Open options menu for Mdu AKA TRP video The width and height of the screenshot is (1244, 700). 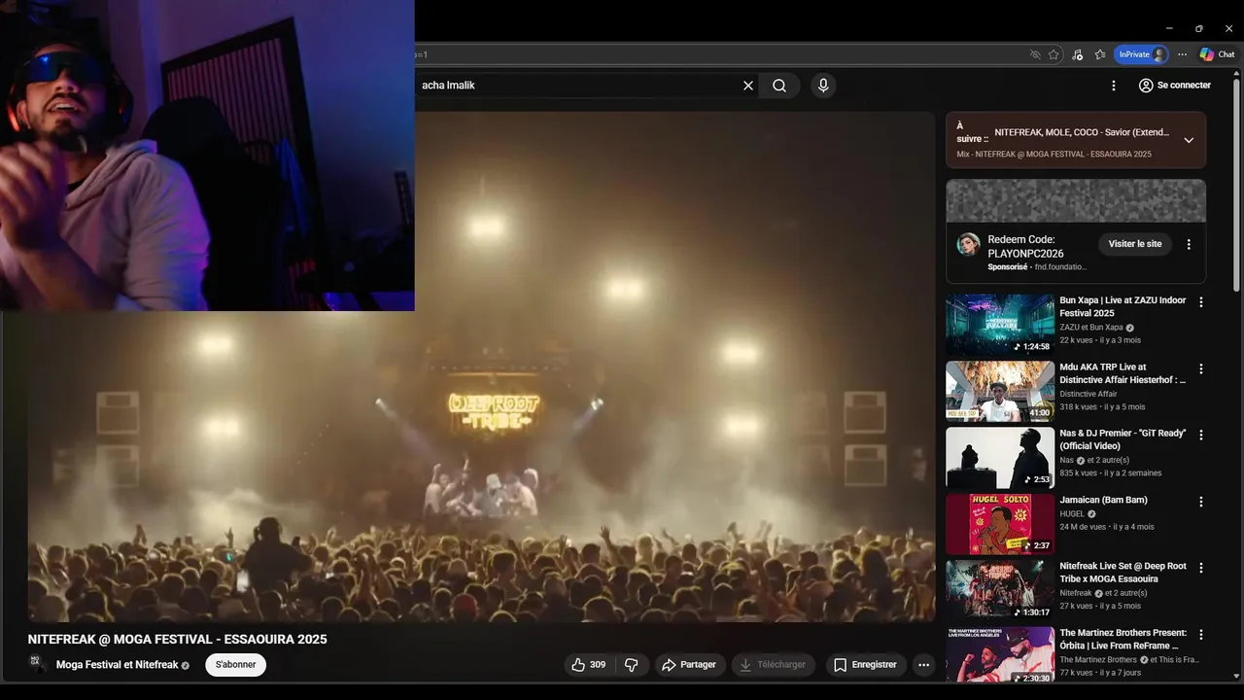tap(1200, 368)
